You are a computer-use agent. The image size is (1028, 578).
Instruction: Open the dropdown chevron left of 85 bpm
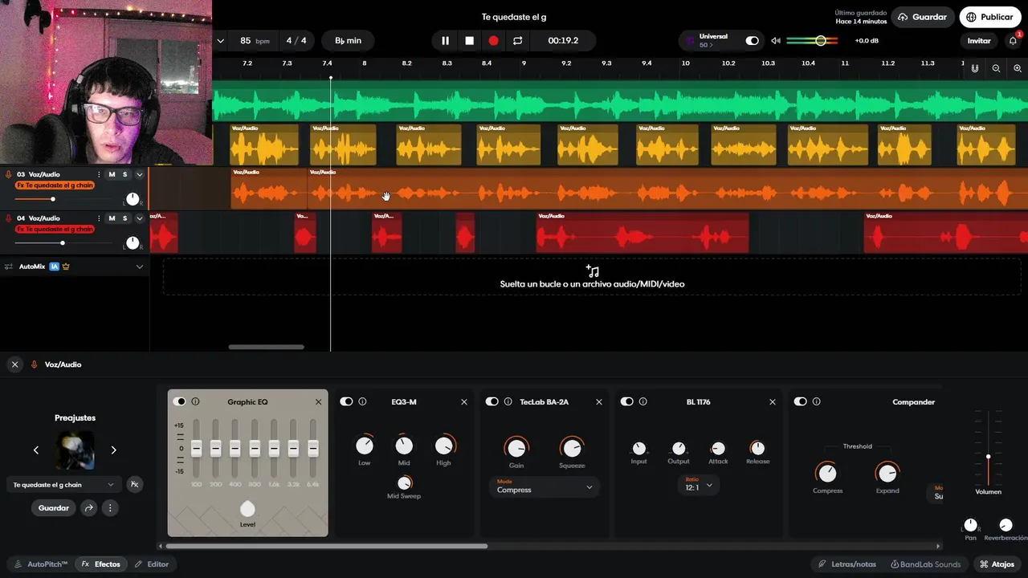pyautogui.click(x=220, y=41)
